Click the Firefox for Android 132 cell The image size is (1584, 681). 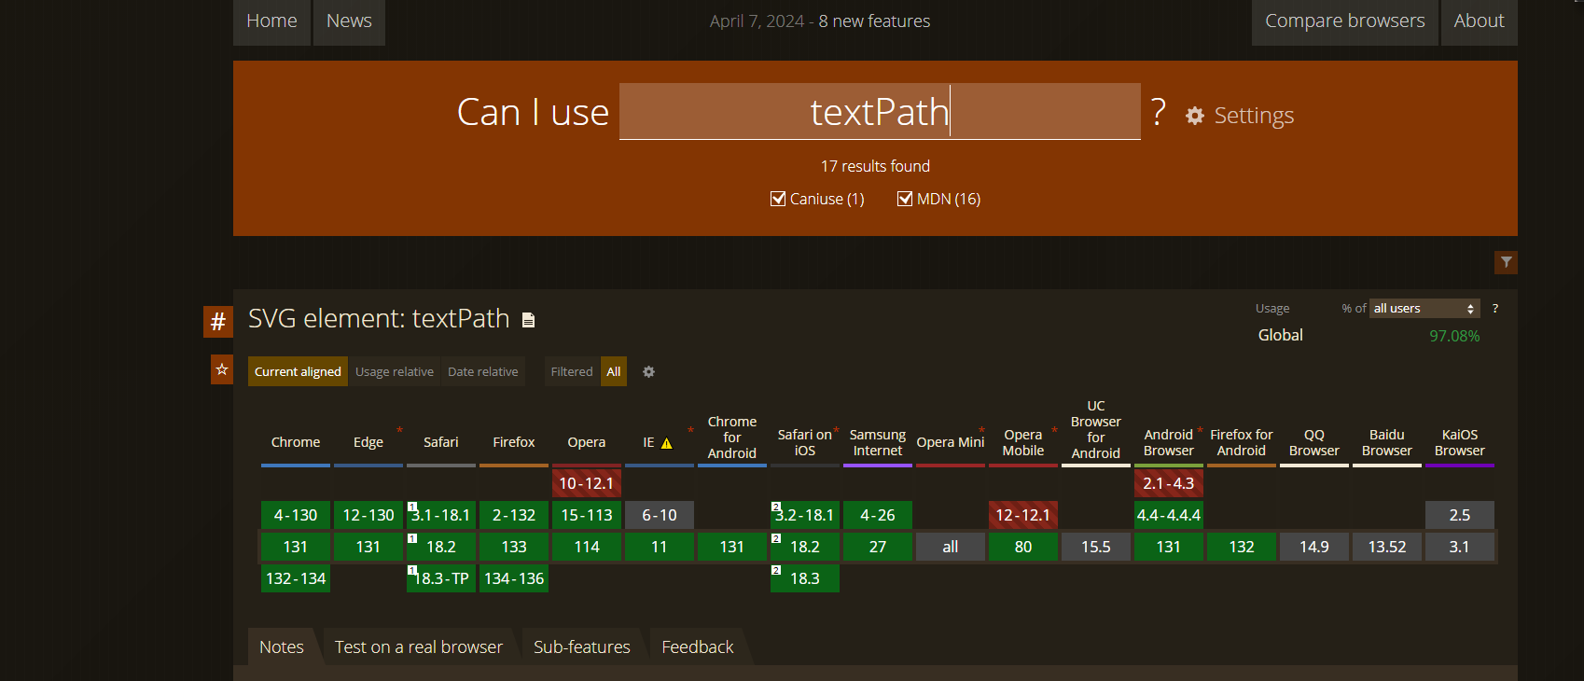pos(1242,547)
